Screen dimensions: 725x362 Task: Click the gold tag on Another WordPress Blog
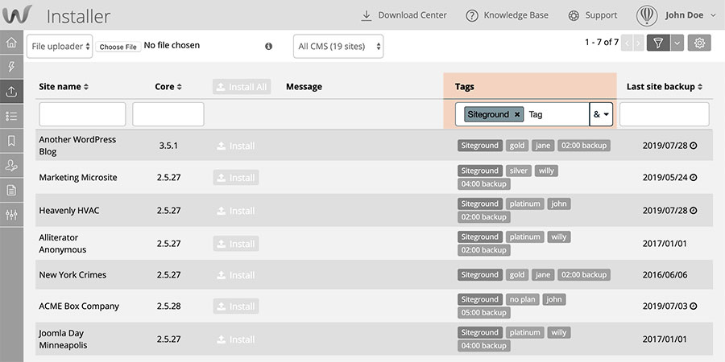(517, 146)
